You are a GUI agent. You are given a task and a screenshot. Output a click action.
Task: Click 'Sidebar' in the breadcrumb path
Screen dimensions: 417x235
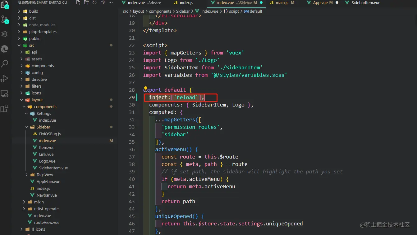tap(183, 11)
